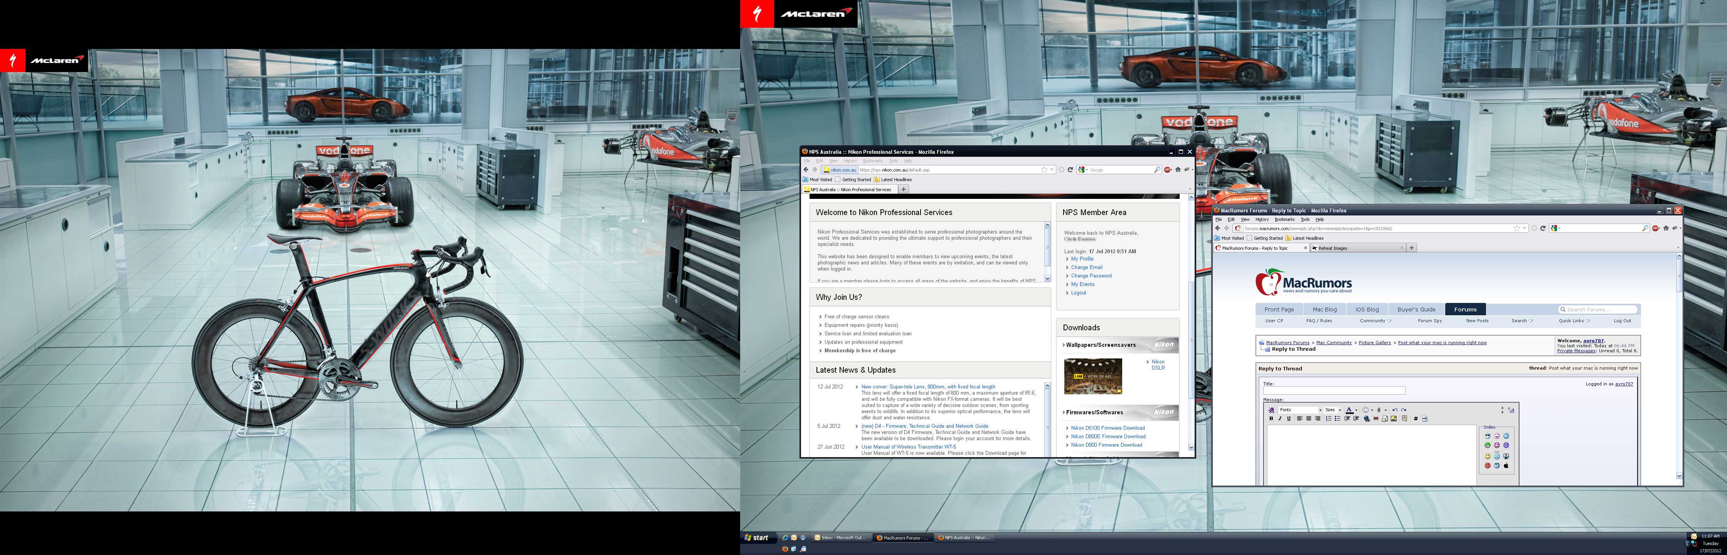Click the Private Messages link on MacRumors
1727x555 pixels.
tap(1576, 351)
